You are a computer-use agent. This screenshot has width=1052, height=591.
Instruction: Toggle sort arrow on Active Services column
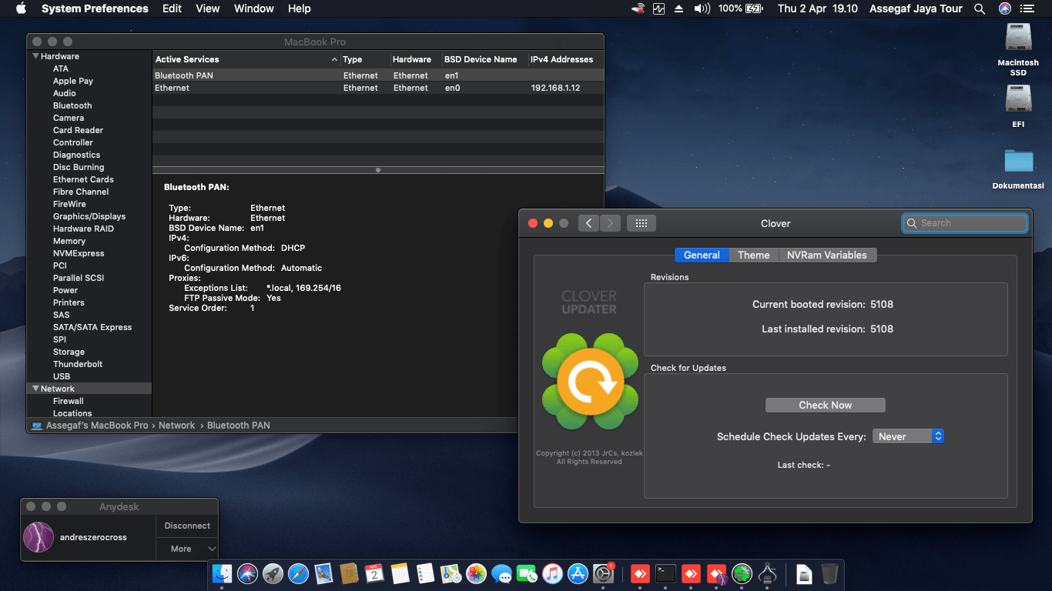(334, 59)
